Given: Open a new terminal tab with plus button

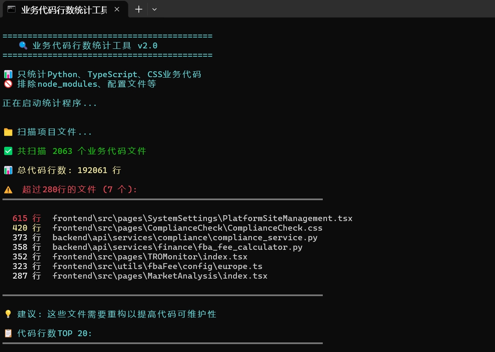Looking at the screenshot, I should [138, 9].
